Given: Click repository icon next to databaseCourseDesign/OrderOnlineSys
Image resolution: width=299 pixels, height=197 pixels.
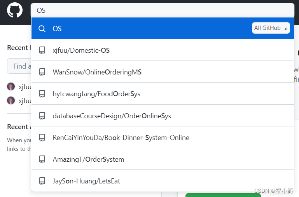Looking at the screenshot, I should 42,116.
